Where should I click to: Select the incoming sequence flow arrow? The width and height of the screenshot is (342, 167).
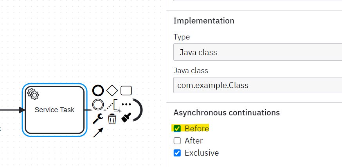click(13, 110)
